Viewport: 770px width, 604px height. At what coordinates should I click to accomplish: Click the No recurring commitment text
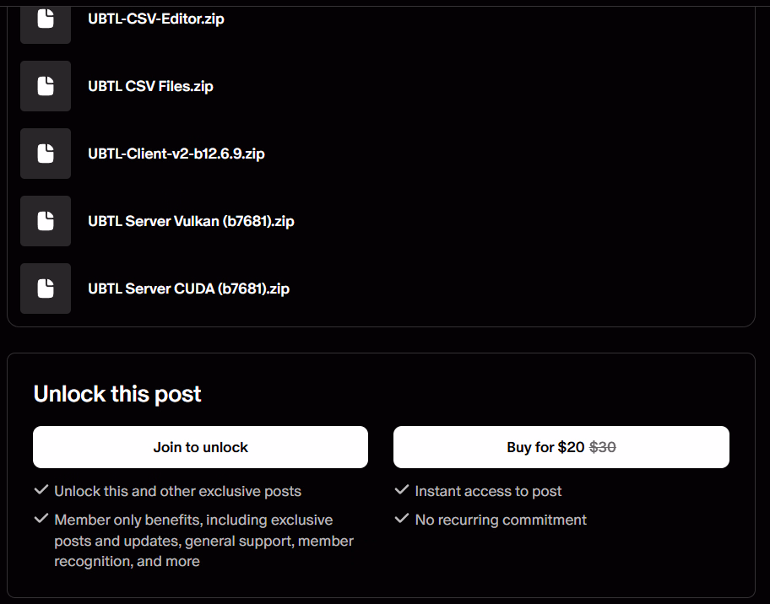click(501, 520)
